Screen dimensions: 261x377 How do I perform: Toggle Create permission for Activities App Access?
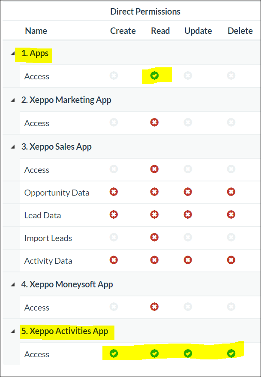tap(114, 354)
